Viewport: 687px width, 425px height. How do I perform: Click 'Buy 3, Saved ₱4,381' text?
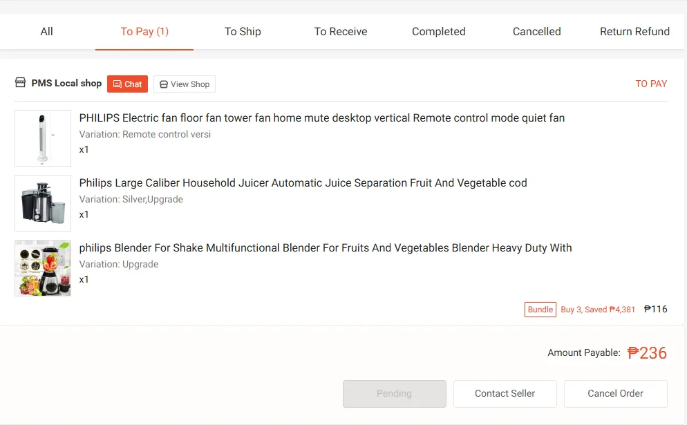598,310
